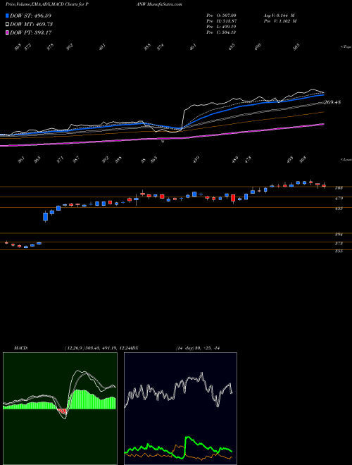Click the 'ANW MunafaSutra.com' heading text
Screen dimensions: 352x465
pyautogui.click(x=160, y=4)
